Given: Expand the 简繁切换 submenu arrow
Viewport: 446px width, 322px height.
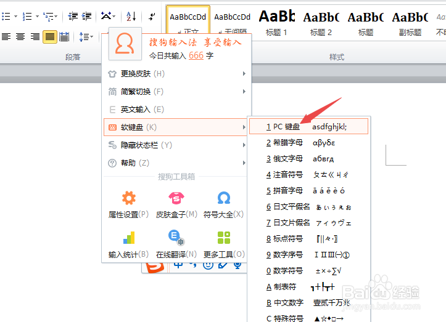Looking at the screenshot, I should coord(244,92).
